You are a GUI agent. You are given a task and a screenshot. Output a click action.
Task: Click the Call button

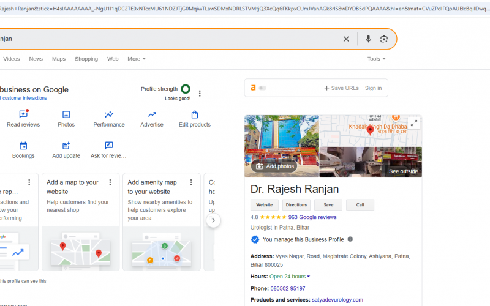point(360,205)
